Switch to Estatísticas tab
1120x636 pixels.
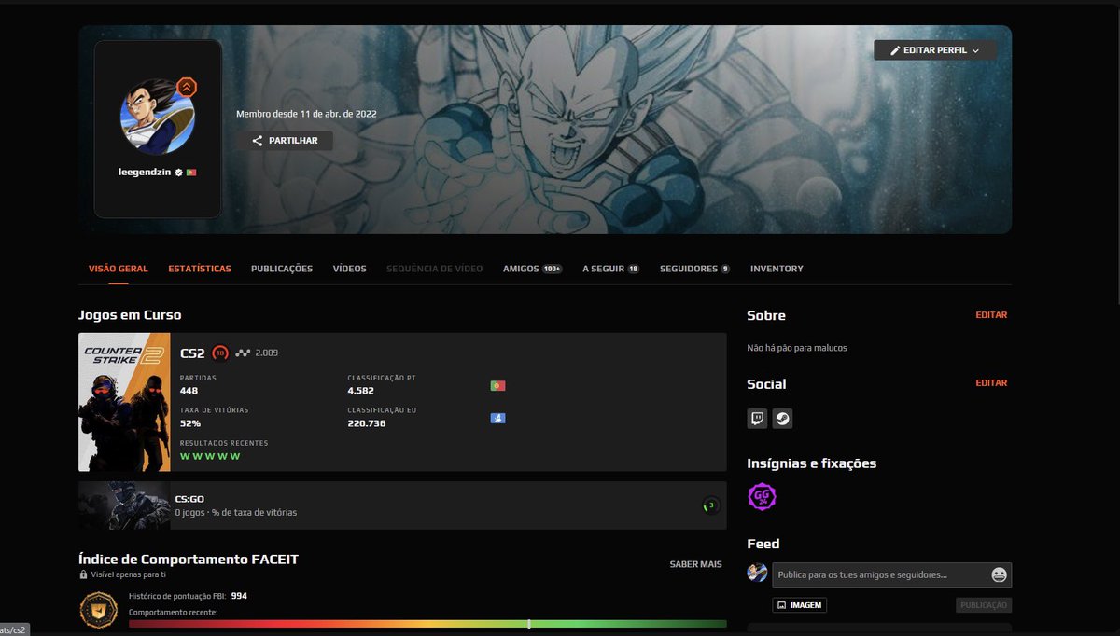(x=200, y=269)
